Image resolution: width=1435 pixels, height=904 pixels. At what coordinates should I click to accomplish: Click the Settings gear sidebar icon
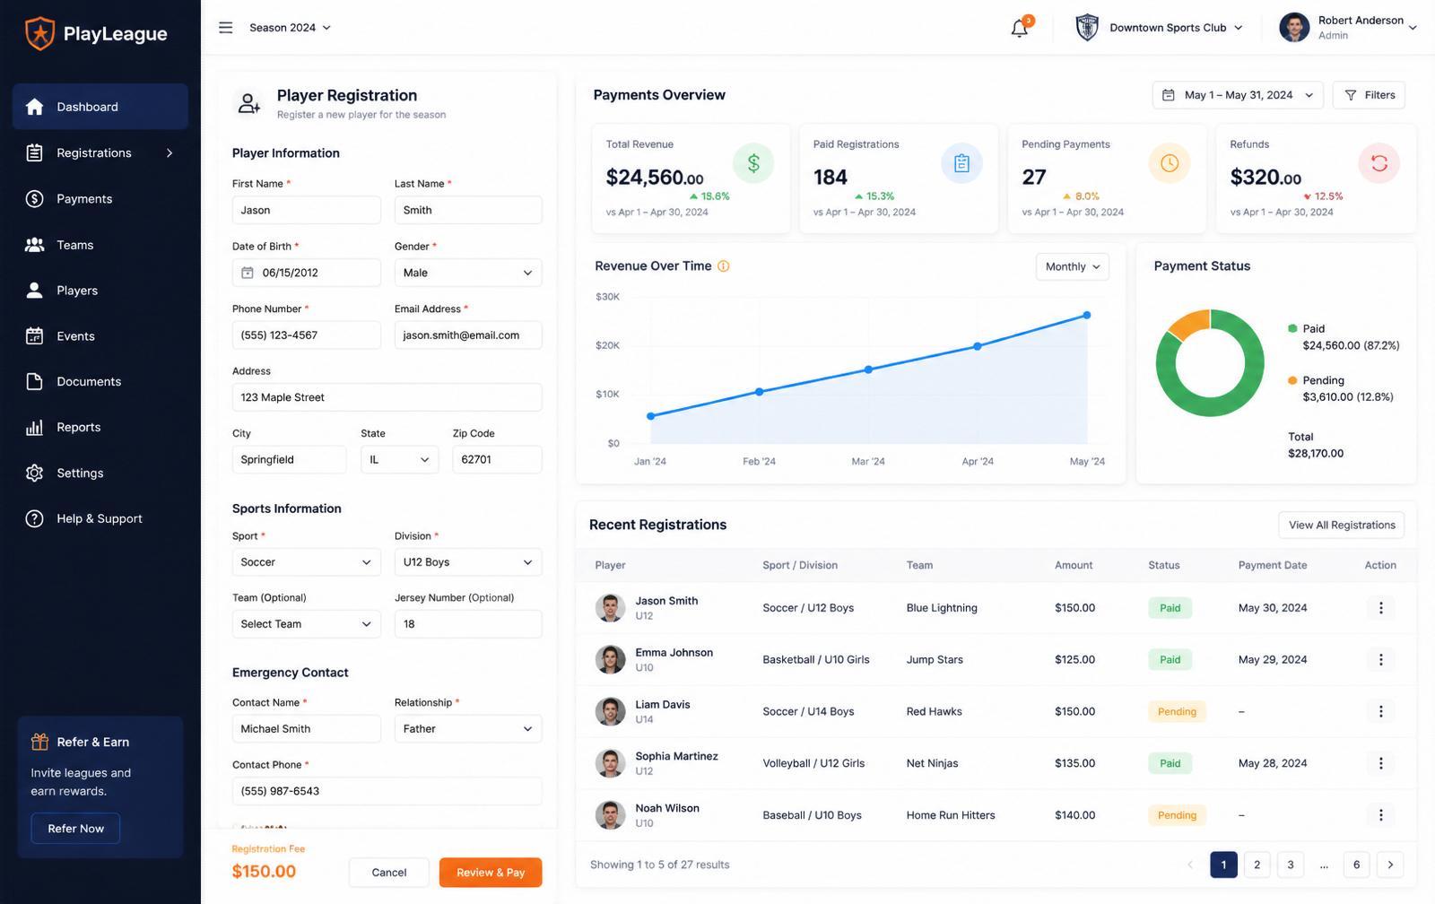(x=34, y=473)
